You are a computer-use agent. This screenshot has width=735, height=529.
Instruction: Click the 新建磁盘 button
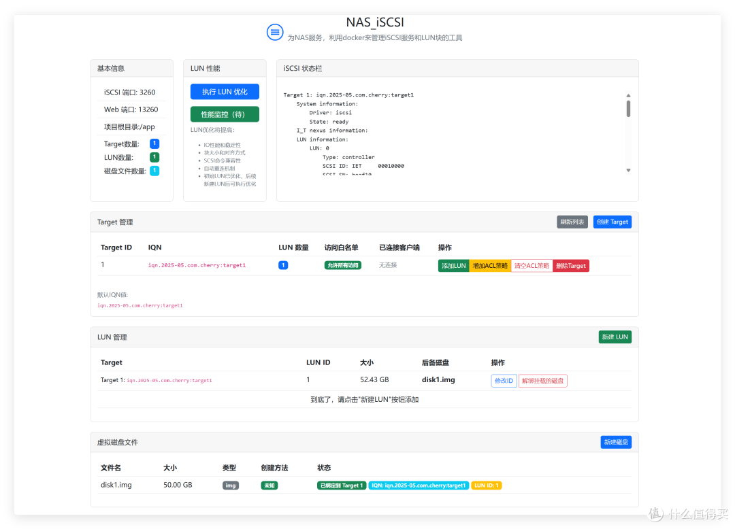coord(616,443)
